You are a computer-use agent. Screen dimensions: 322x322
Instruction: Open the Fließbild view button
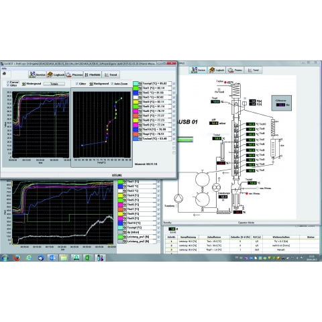(93, 74)
